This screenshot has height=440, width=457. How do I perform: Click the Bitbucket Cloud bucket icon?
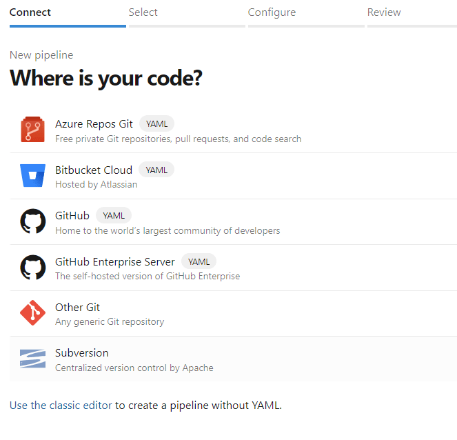click(32, 176)
